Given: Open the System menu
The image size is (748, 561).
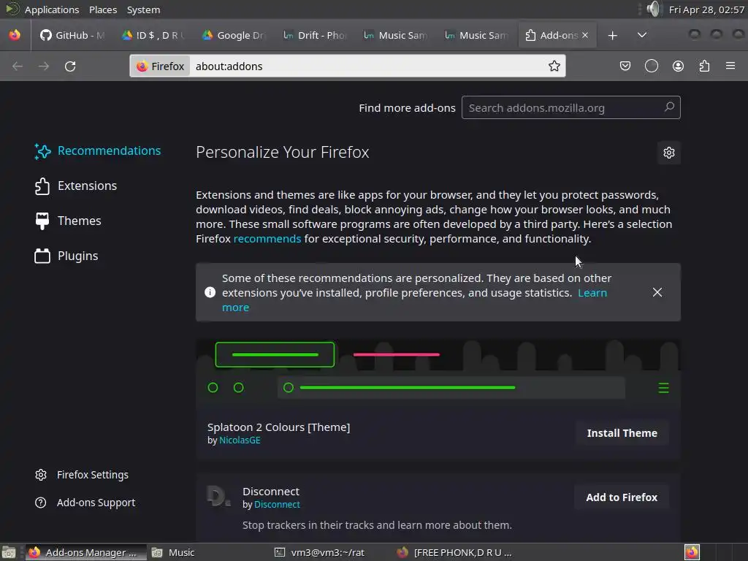Looking at the screenshot, I should pyautogui.click(x=143, y=9).
